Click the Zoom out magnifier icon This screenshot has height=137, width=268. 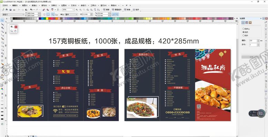pos(80,10)
